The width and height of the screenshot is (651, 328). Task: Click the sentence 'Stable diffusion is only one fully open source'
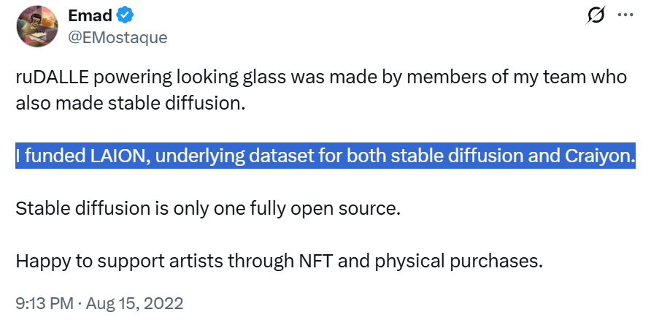coord(208,209)
